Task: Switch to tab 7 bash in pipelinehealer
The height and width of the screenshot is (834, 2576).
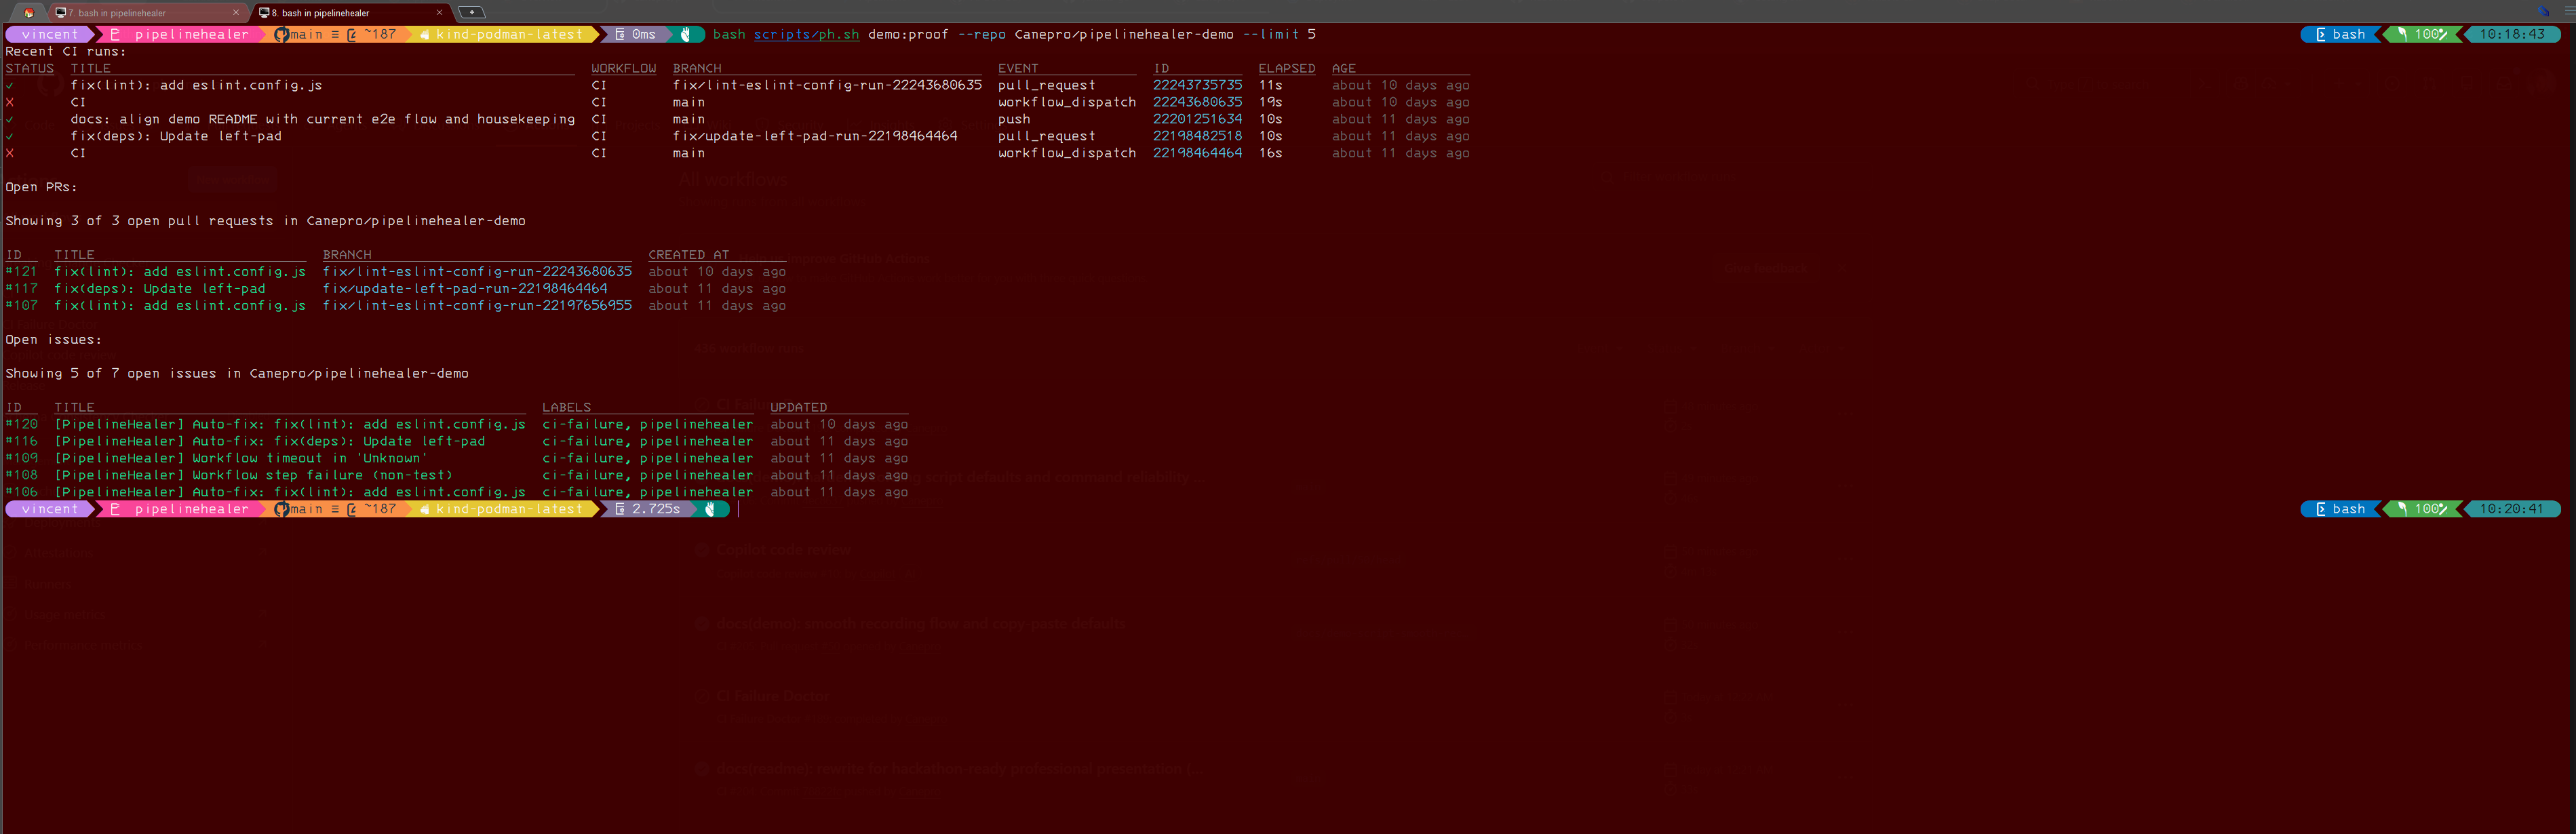Action: pyautogui.click(x=148, y=12)
